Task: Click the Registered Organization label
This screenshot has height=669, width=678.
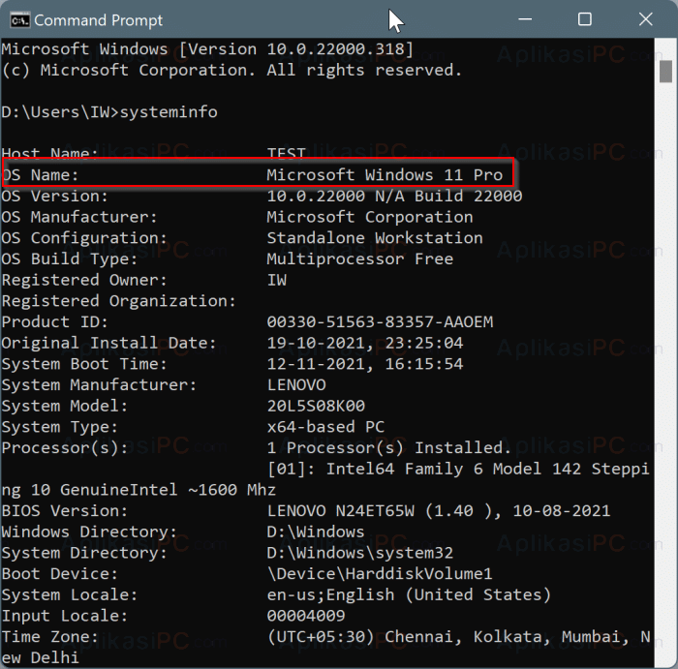Action: click(119, 301)
